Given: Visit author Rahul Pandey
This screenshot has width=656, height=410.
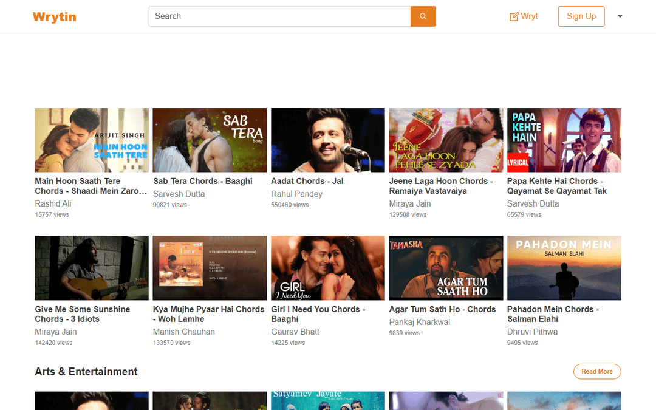Looking at the screenshot, I should coord(296,194).
